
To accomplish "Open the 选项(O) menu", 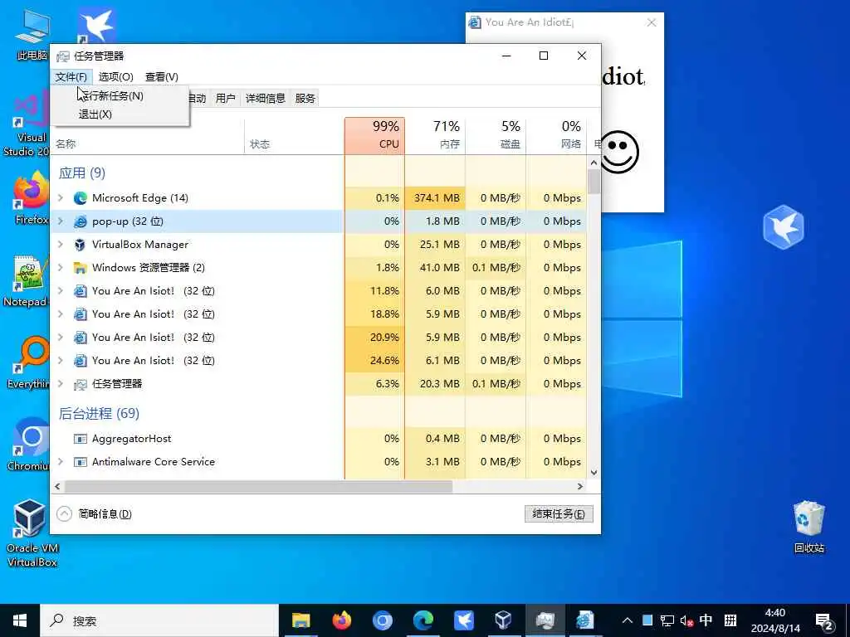I will [x=116, y=77].
